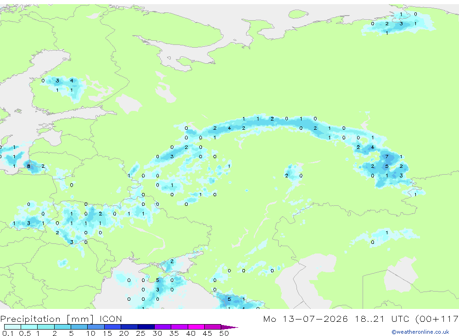Select the '10' legend label
This screenshot has height=336, width=459.
[90, 333]
